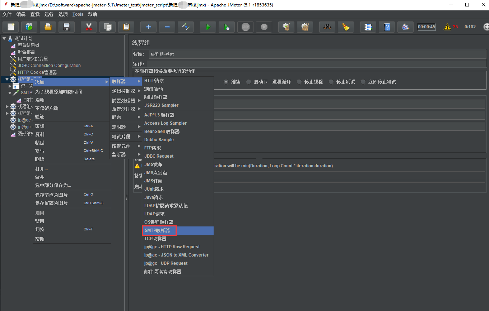Save the test plan with the save icon
Screen dimensions: 489x311
66,27
